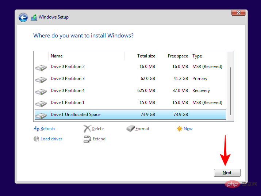The width and height of the screenshot is (261, 196).
Task: Click MSR (Reserved) for Drive 1 Partition 1
Action: click(x=207, y=103)
